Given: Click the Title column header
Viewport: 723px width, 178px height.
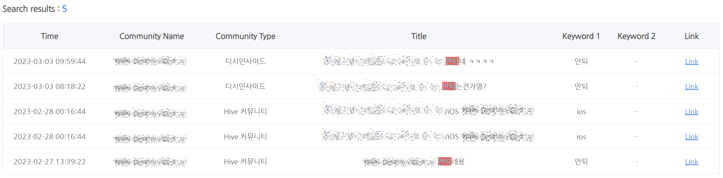Looking at the screenshot, I should tap(419, 36).
